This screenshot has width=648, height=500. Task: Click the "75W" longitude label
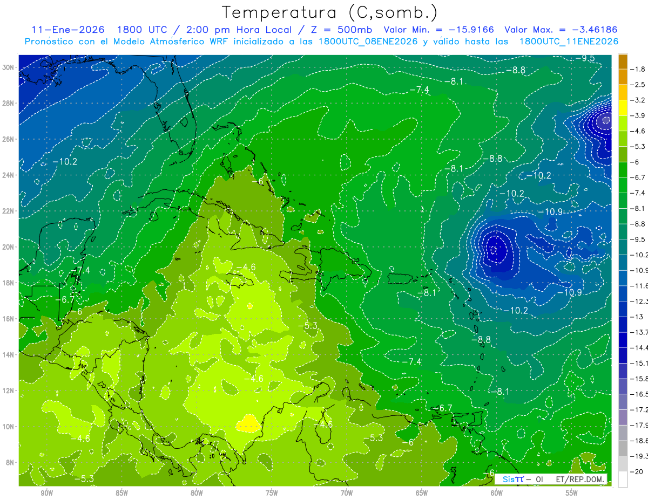(272, 493)
